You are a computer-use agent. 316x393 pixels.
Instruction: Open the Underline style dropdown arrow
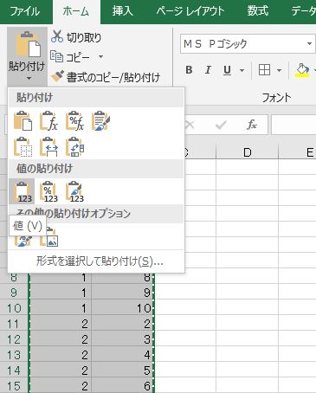(x=242, y=70)
